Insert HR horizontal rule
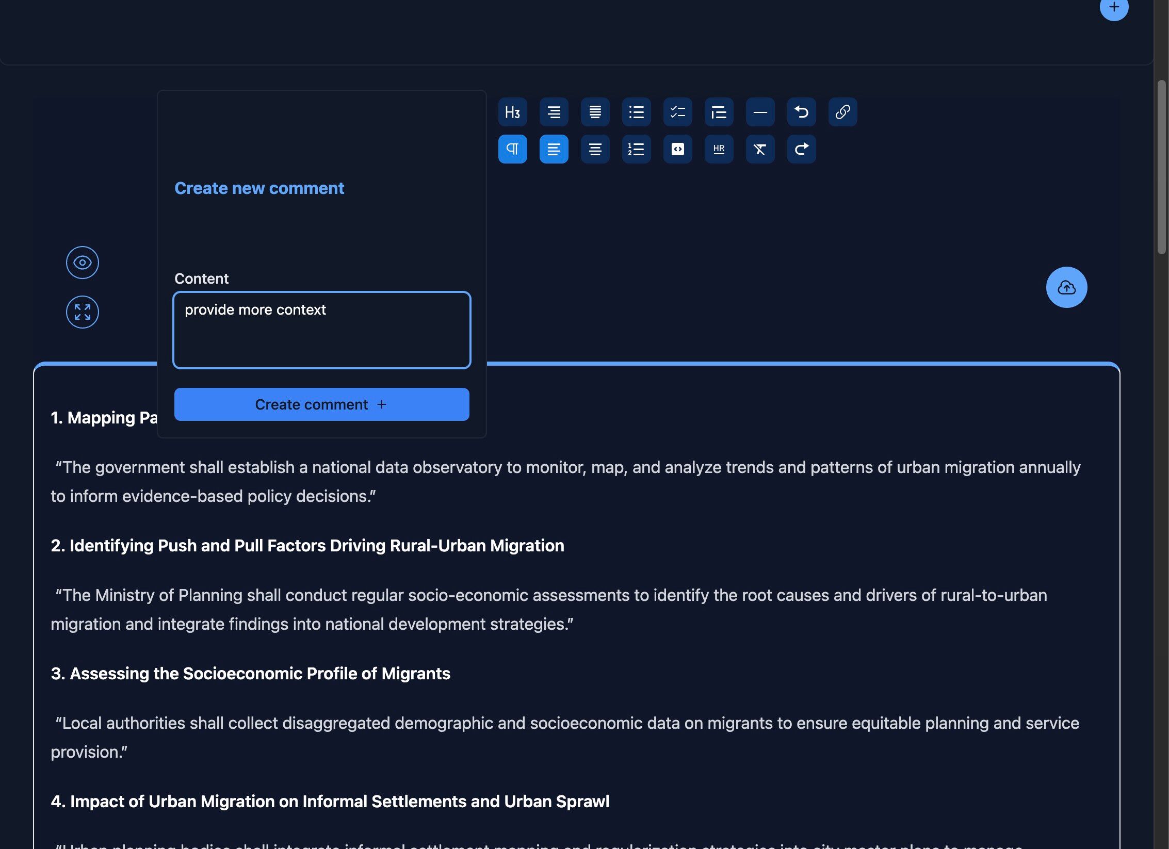The width and height of the screenshot is (1169, 849). click(x=719, y=149)
